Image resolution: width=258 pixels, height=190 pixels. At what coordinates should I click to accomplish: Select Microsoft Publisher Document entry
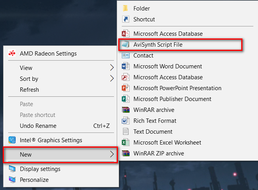(x=172, y=99)
